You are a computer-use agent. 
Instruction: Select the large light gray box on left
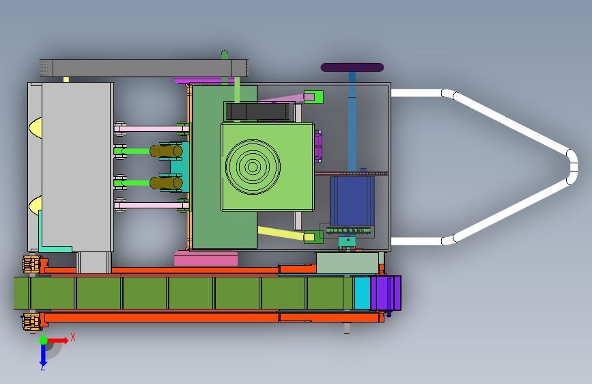click(x=77, y=167)
